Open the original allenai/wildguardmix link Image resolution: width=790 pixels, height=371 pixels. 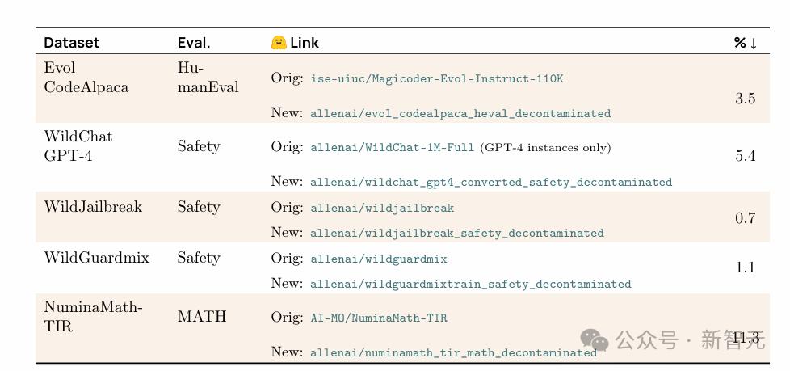[379, 259]
